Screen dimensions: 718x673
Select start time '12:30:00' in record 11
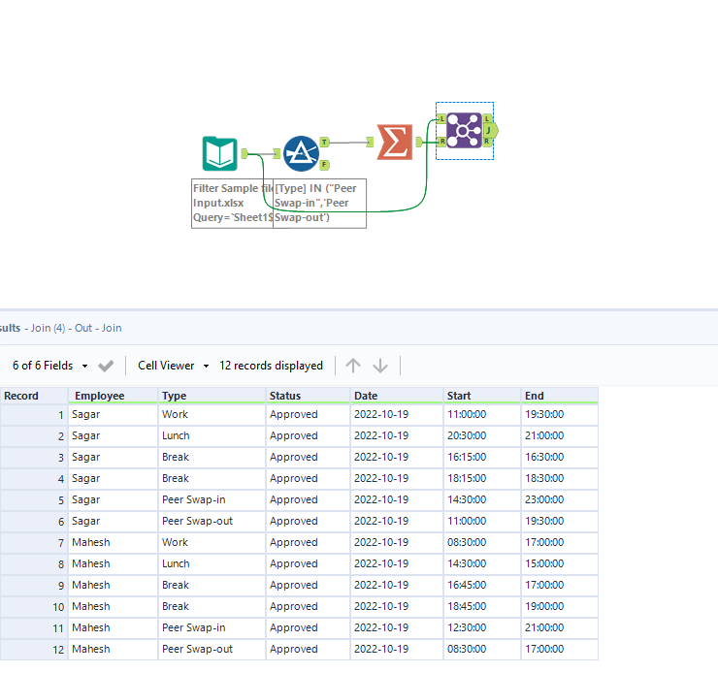(x=482, y=627)
